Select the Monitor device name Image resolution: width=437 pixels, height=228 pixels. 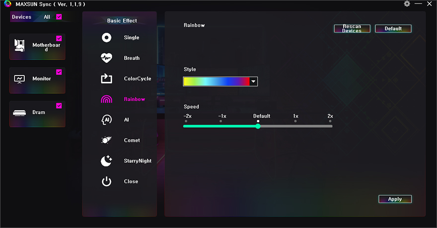click(x=42, y=78)
